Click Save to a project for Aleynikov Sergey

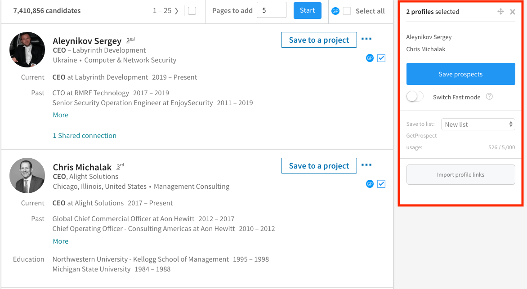[319, 40]
